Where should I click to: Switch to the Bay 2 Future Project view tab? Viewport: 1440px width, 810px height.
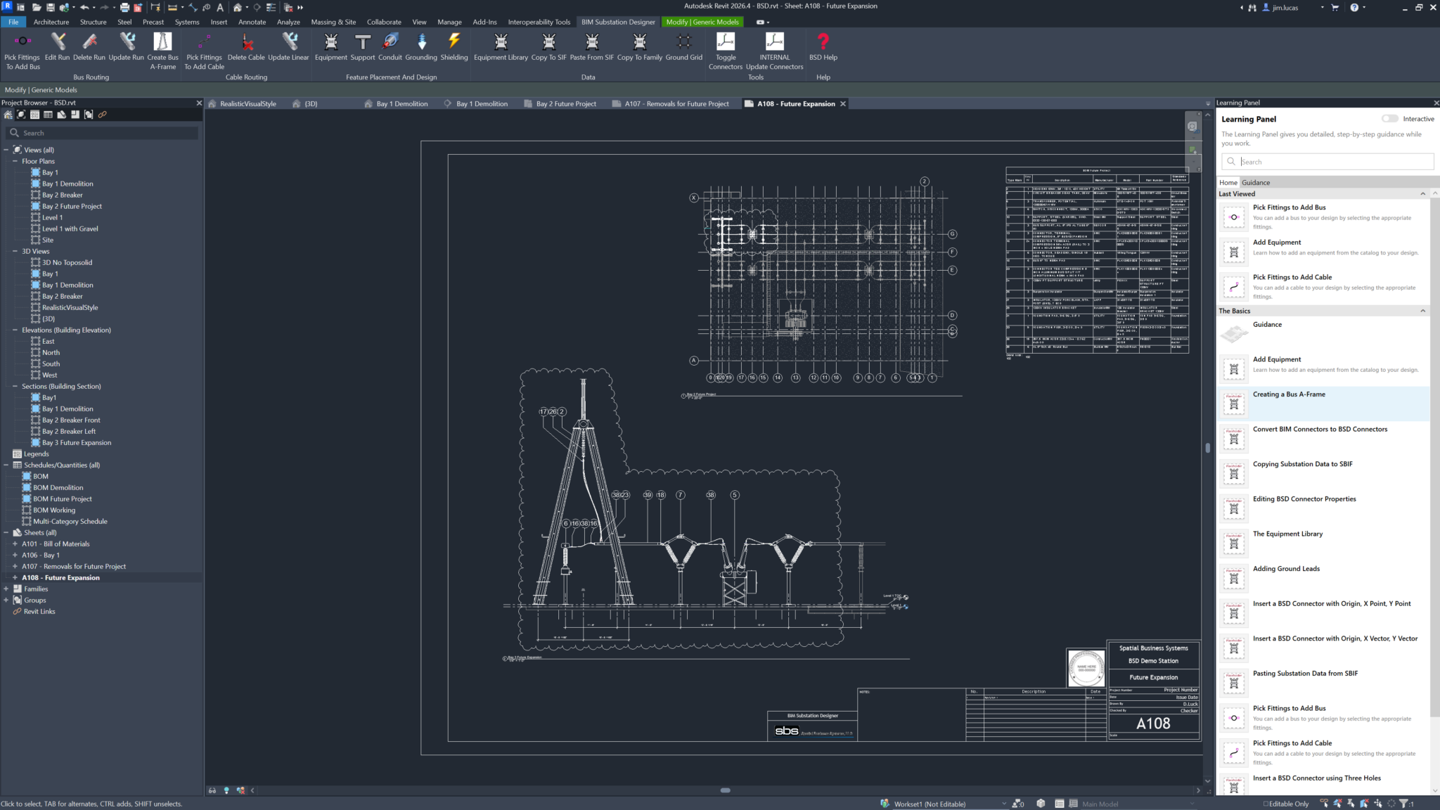pos(565,103)
